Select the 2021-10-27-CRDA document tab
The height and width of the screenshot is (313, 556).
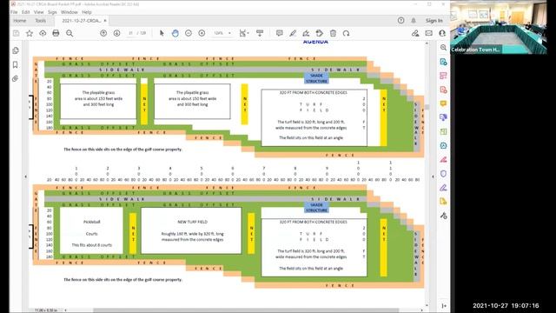point(81,21)
